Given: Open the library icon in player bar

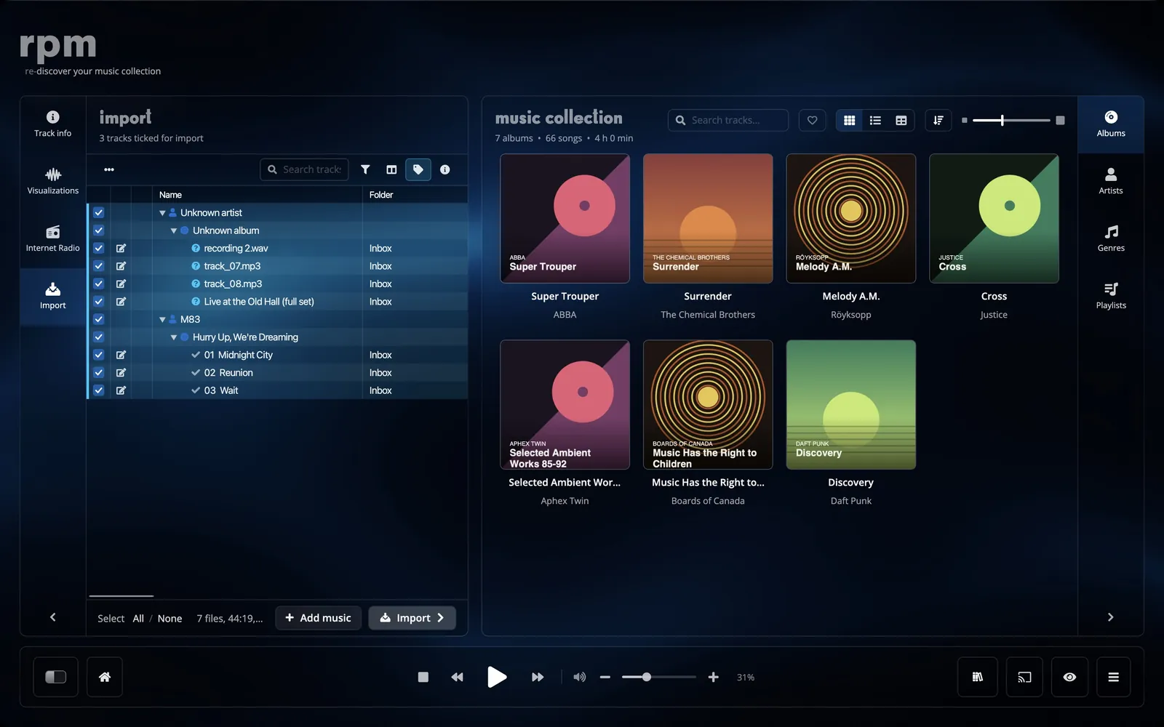Looking at the screenshot, I should [x=977, y=677].
